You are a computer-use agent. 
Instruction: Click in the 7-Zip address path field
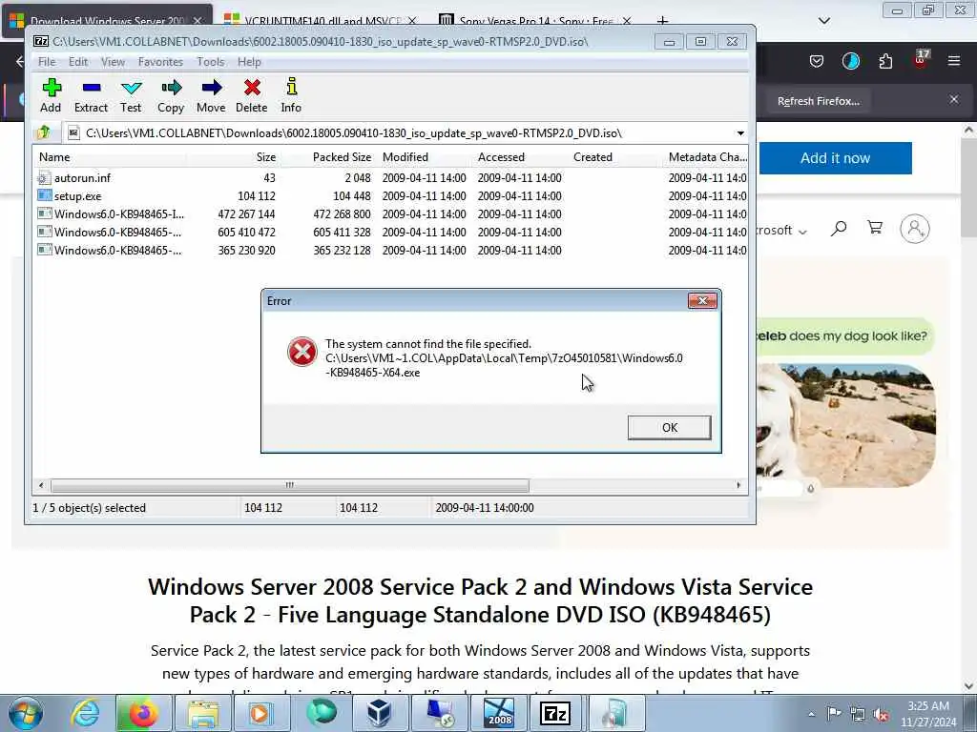tap(399, 133)
